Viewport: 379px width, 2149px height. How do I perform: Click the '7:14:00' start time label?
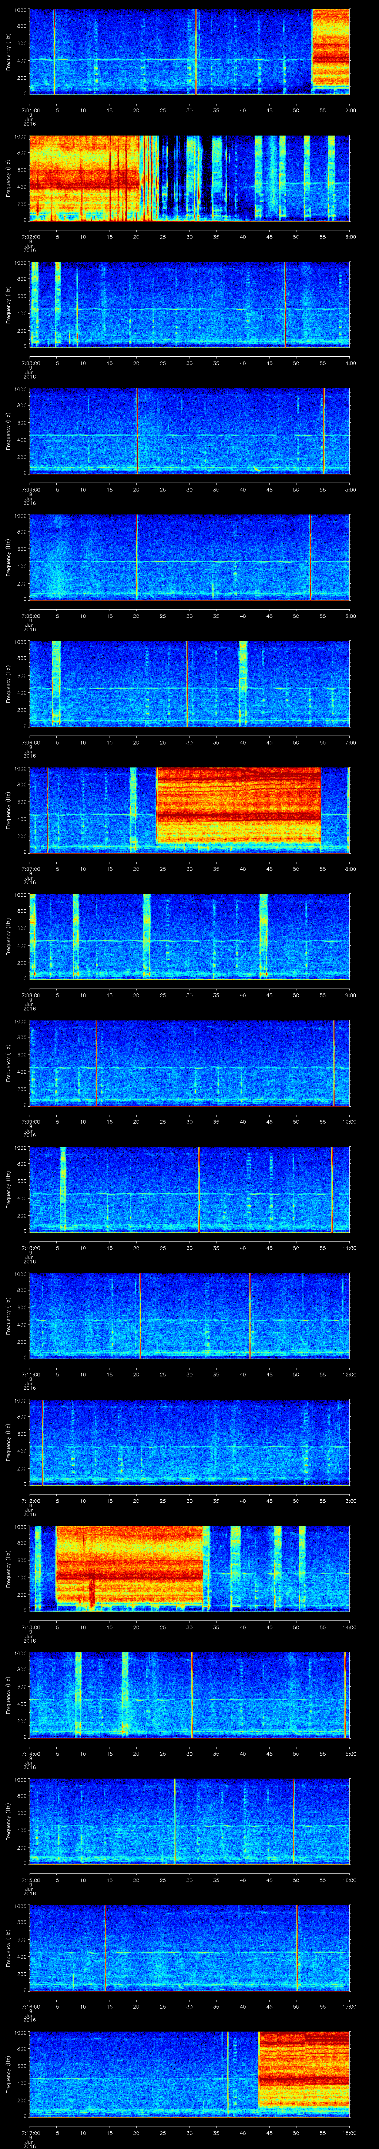[30, 1753]
